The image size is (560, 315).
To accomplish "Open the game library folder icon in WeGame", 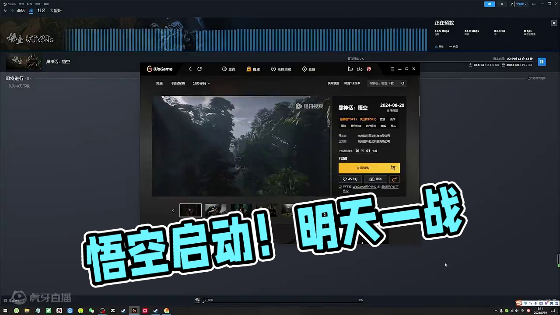I will (x=350, y=69).
